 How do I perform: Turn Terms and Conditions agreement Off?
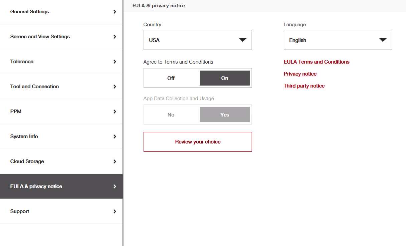click(171, 78)
